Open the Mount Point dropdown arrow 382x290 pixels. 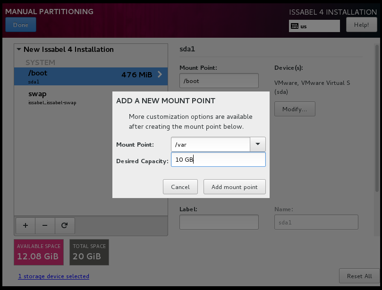(x=258, y=144)
